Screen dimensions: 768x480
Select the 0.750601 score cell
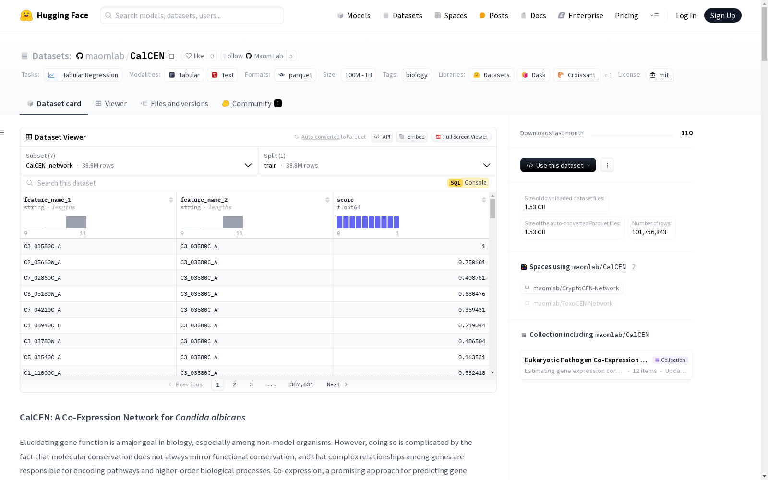point(411,262)
